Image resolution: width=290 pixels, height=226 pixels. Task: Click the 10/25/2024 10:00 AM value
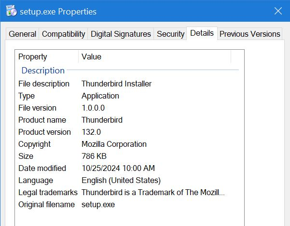coord(118,168)
